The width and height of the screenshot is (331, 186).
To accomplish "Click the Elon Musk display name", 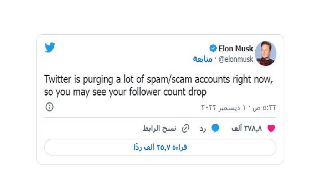I will 236,49.
